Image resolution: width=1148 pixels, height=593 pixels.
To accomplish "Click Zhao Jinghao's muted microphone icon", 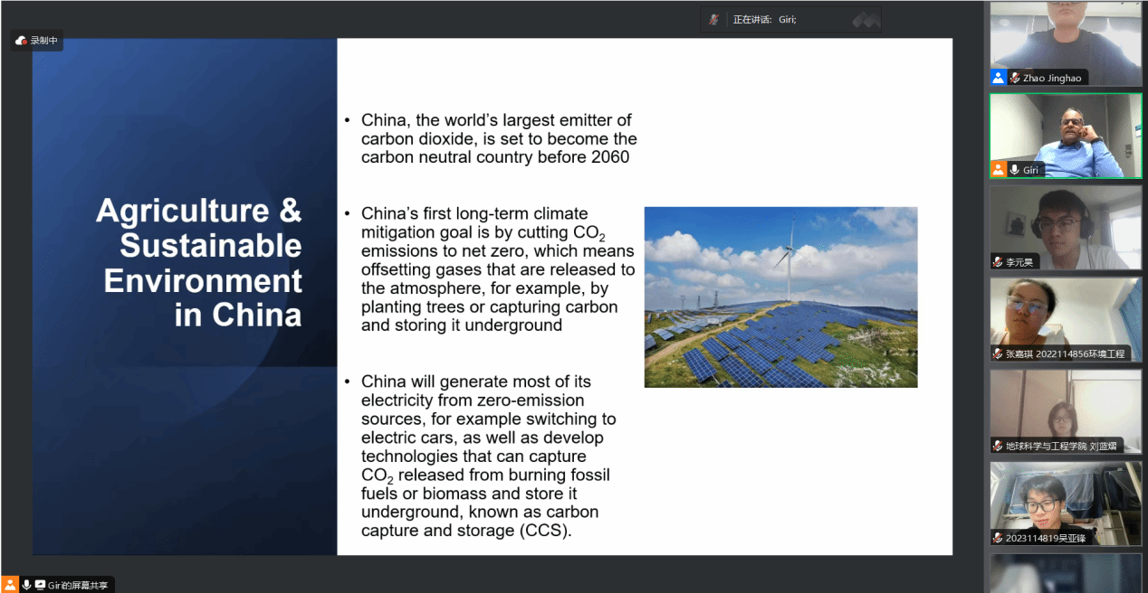I will pyautogui.click(x=1015, y=79).
